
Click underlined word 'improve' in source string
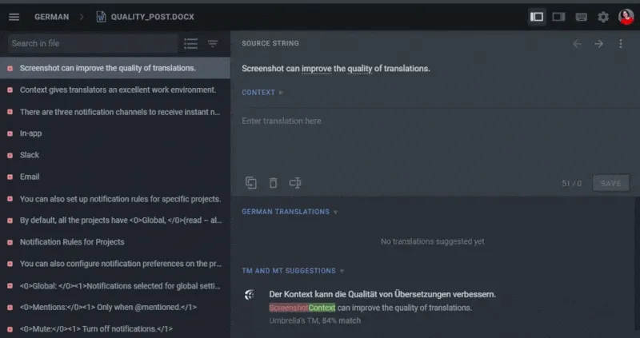click(316, 69)
